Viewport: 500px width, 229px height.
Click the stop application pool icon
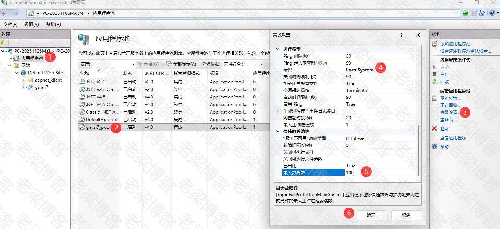click(x=434, y=74)
